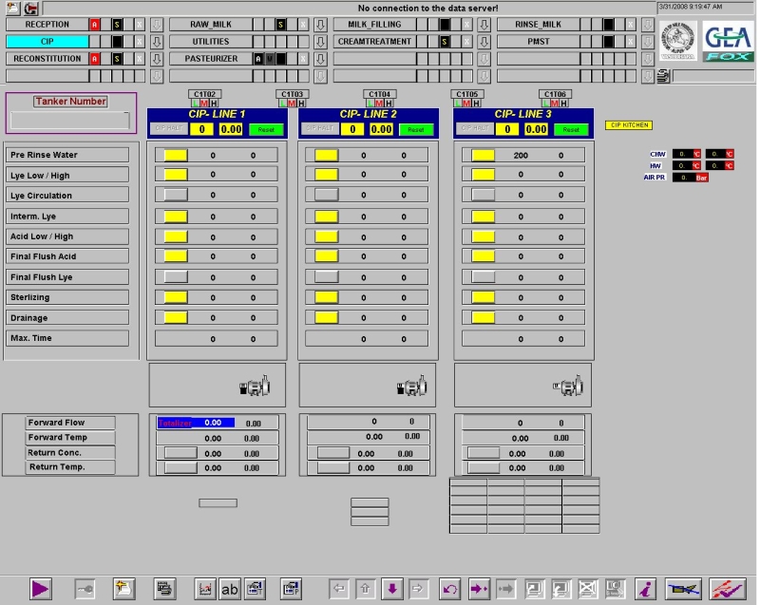Click the purple play arrow in bottom toolbar

pos(40,589)
